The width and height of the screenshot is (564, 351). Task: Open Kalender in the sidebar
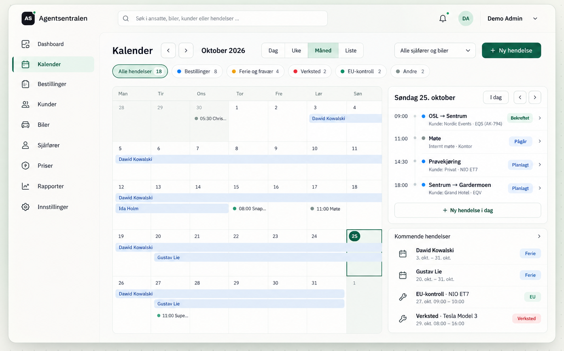tap(53, 64)
